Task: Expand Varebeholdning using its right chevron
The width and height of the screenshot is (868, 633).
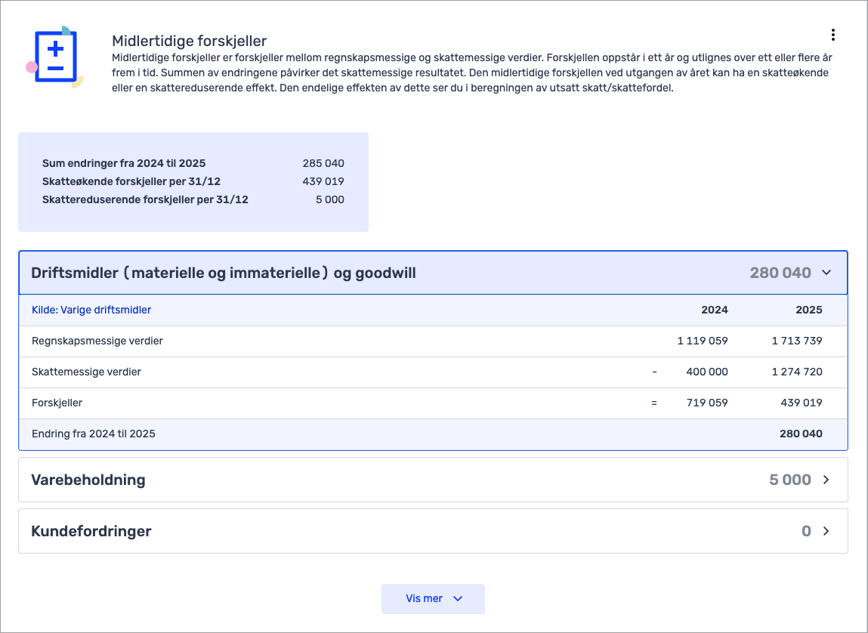Action: coord(826,480)
